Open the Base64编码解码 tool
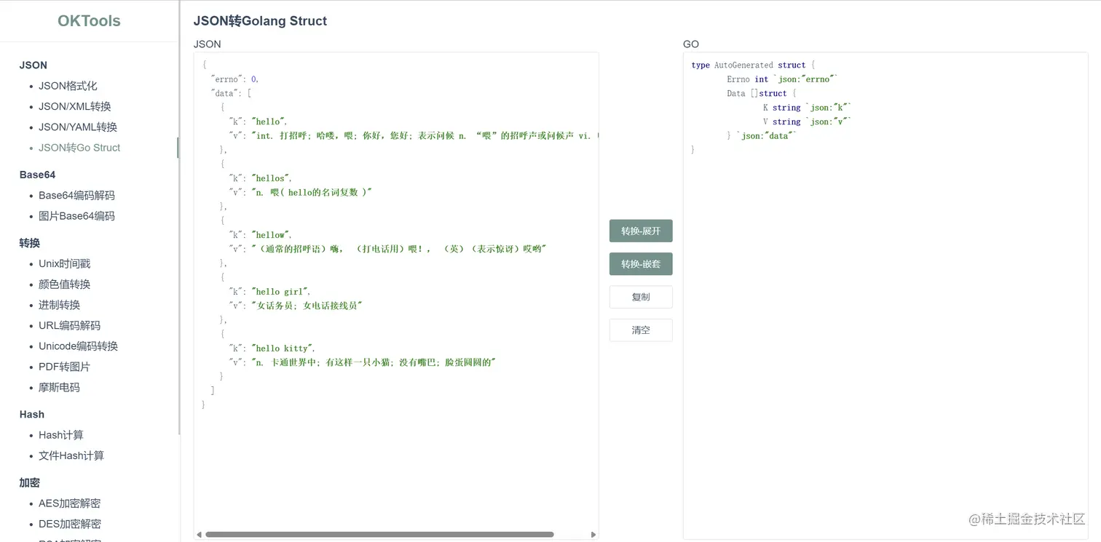Screen dimensions: 1101x542 (76, 195)
